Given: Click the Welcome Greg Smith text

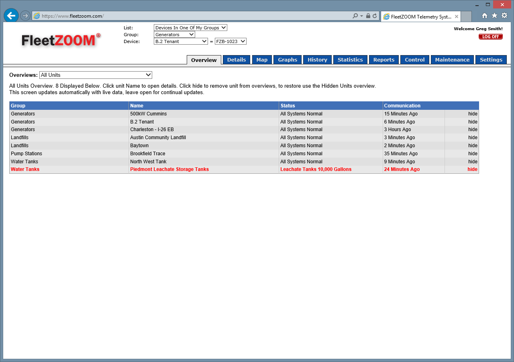Looking at the screenshot, I should 478,29.
